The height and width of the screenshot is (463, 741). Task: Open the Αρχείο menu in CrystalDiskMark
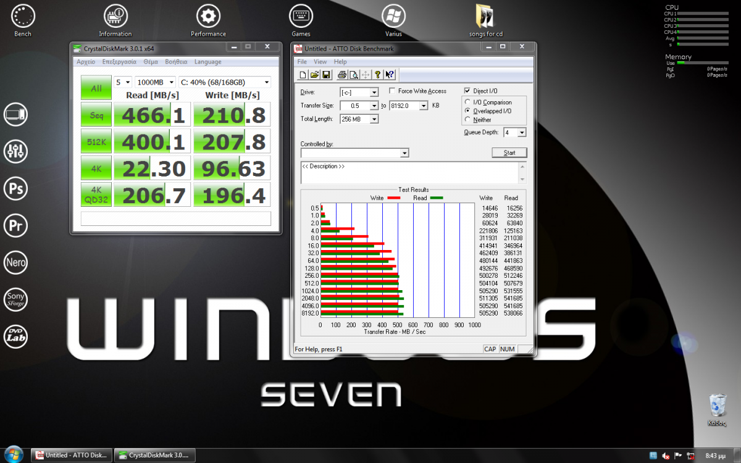coord(85,62)
